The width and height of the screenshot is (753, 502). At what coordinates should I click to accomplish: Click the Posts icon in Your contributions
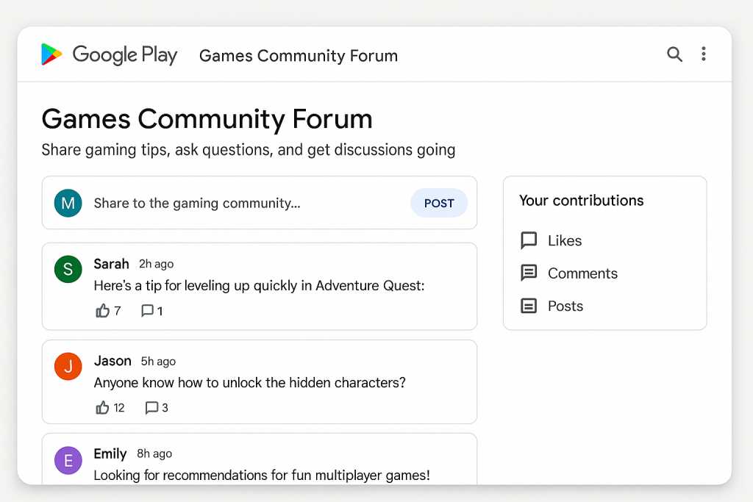pos(529,306)
